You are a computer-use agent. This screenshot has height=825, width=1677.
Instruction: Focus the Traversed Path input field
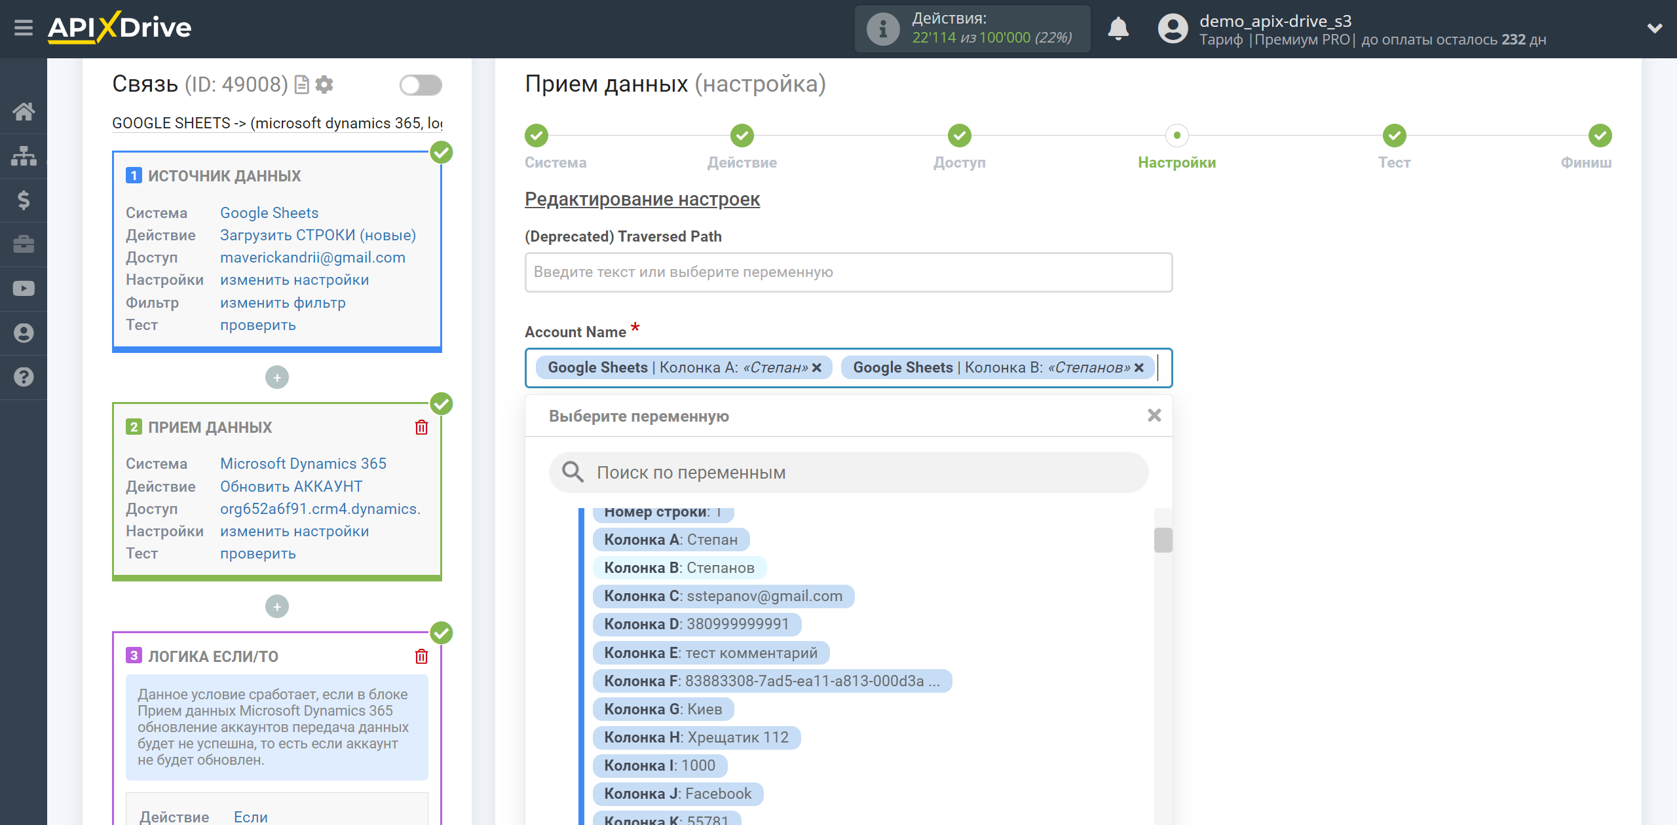tap(848, 272)
